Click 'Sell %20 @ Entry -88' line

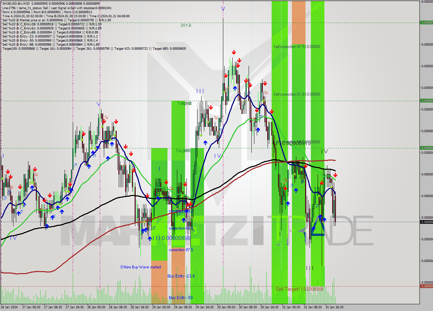coord(51,44)
